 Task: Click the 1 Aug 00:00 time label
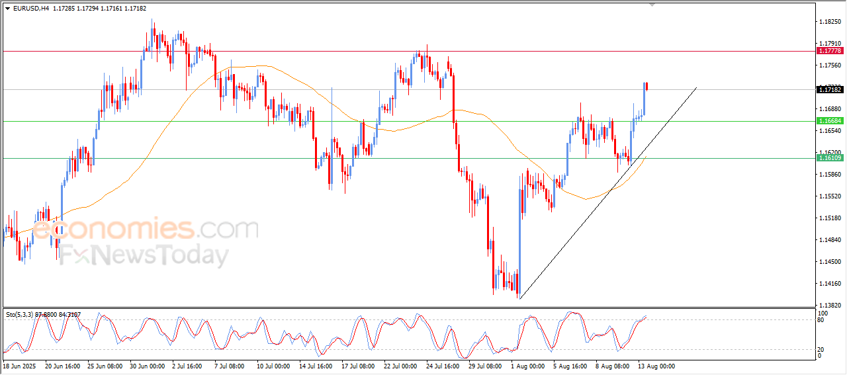point(529,366)
